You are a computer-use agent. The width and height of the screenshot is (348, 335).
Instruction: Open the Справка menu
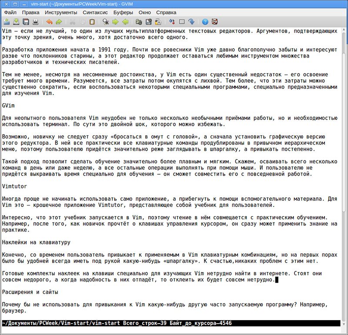coord(166,13)
